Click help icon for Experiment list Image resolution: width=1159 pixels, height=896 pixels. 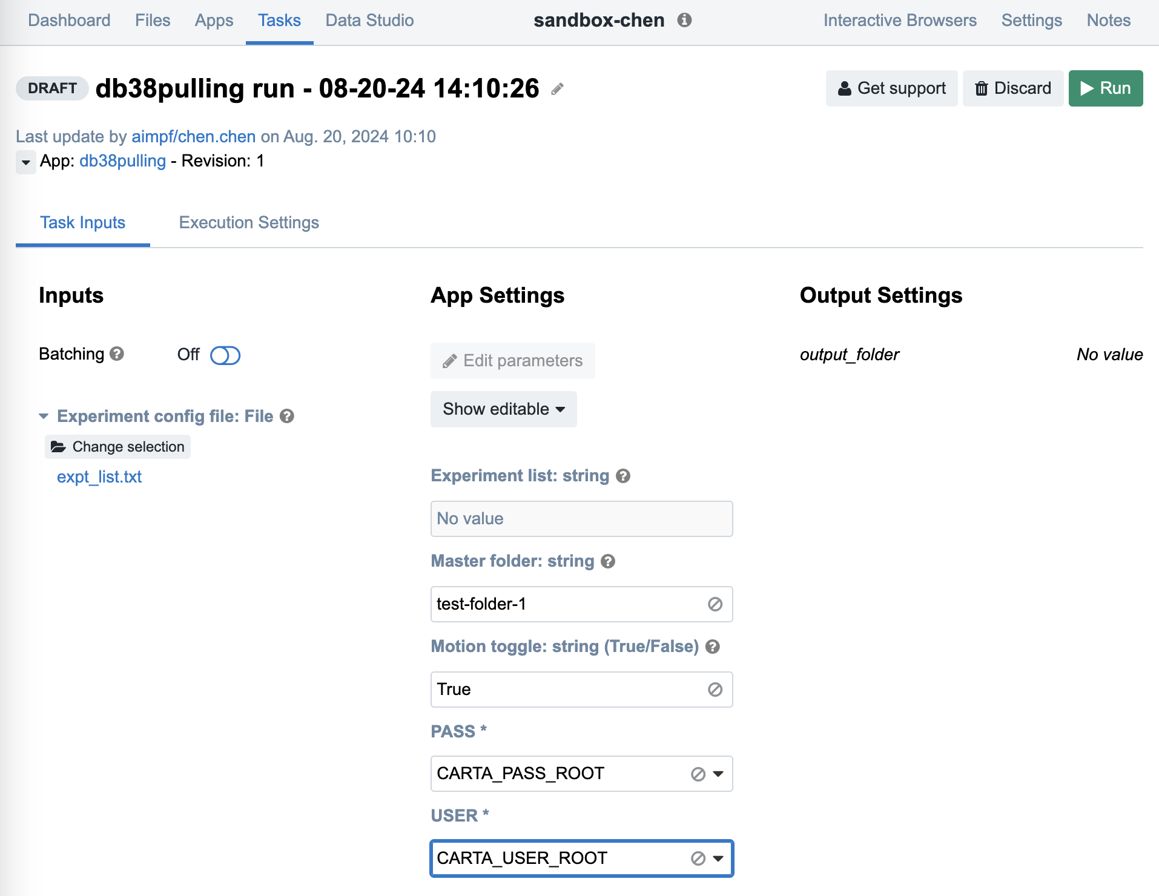coord(623,476)
